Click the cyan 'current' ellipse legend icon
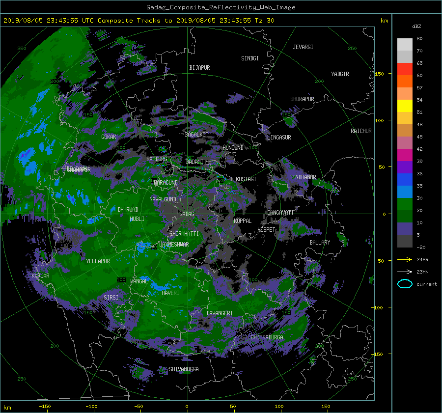 [405, 284]
